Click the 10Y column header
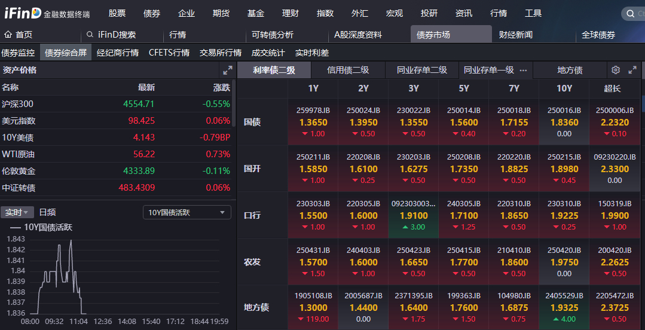This screenshot has height=330, width=645. [564, 88]
